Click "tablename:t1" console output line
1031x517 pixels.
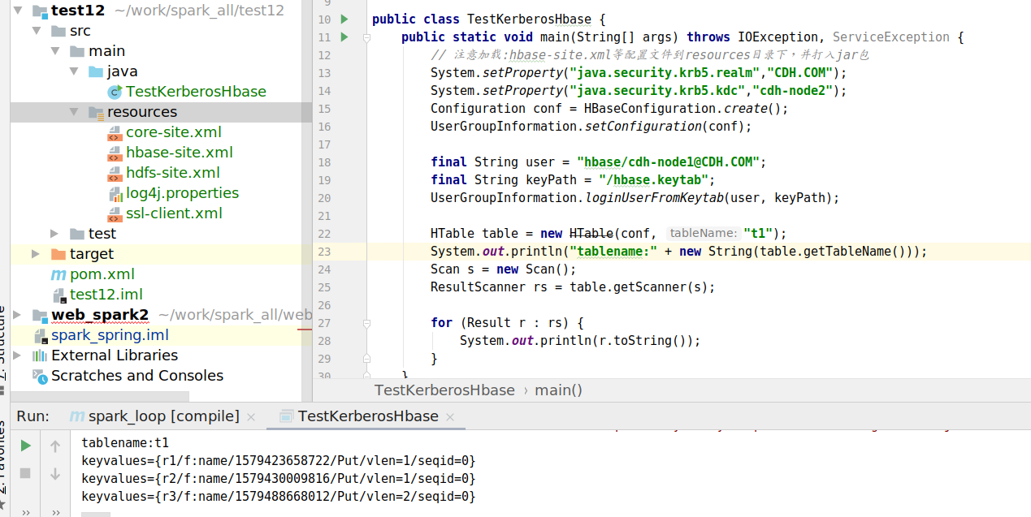125,443
